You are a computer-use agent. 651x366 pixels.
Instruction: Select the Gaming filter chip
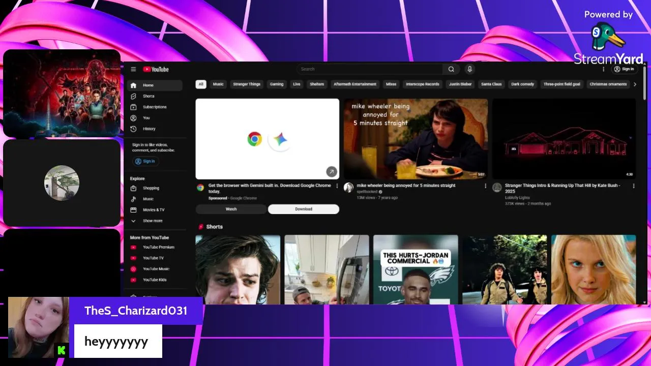[x=277, y=84]
